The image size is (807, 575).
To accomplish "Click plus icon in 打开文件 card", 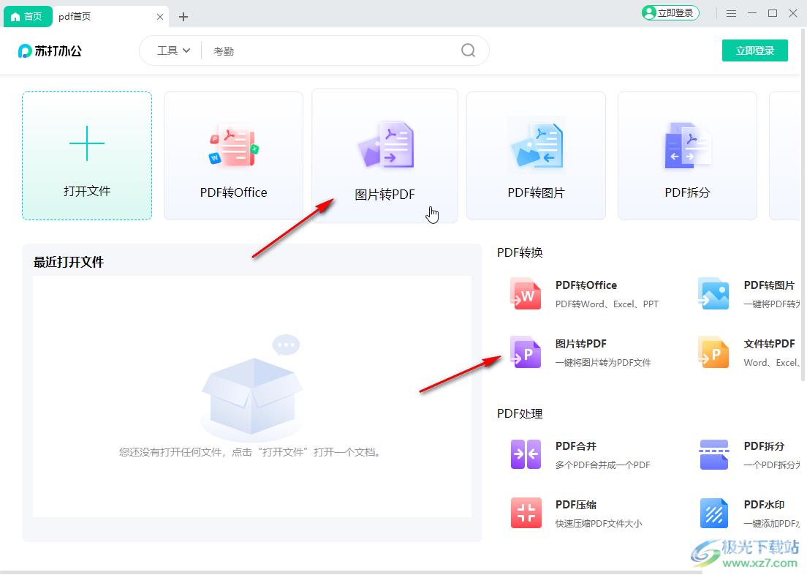I will pos(87,143).
